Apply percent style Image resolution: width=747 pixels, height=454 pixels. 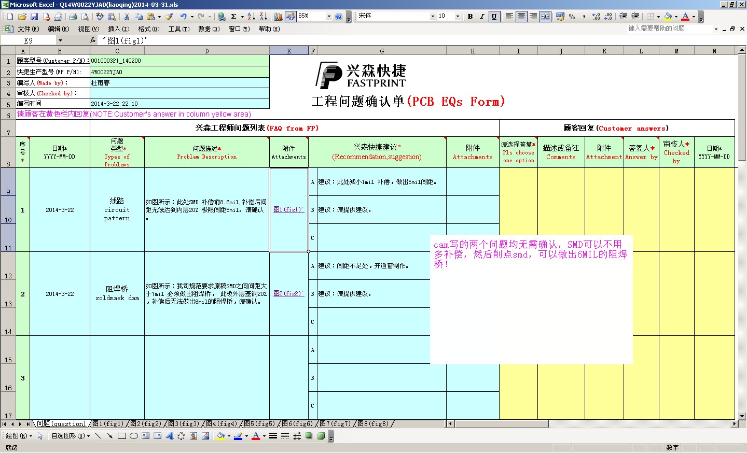point(572,17)
